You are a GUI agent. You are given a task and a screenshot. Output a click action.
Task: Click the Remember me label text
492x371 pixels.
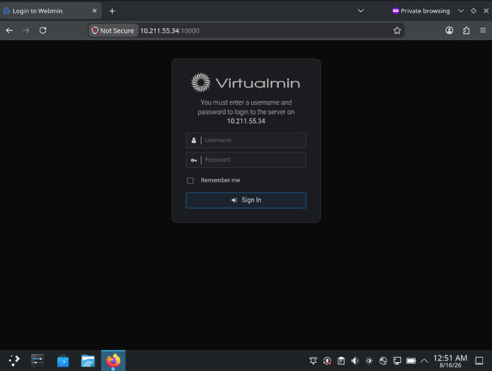tap(220, 180)
